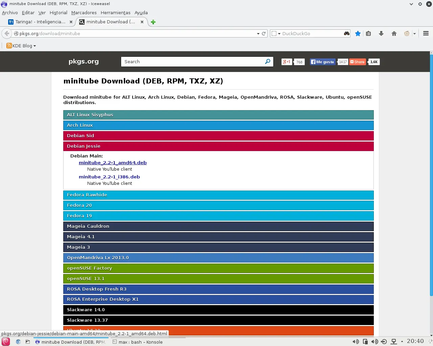Switch to the Taringa! tab

[40, 22]
